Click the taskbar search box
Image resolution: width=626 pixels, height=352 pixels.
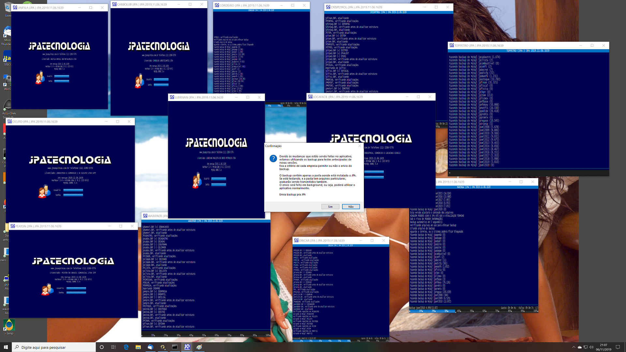(54, 347)
